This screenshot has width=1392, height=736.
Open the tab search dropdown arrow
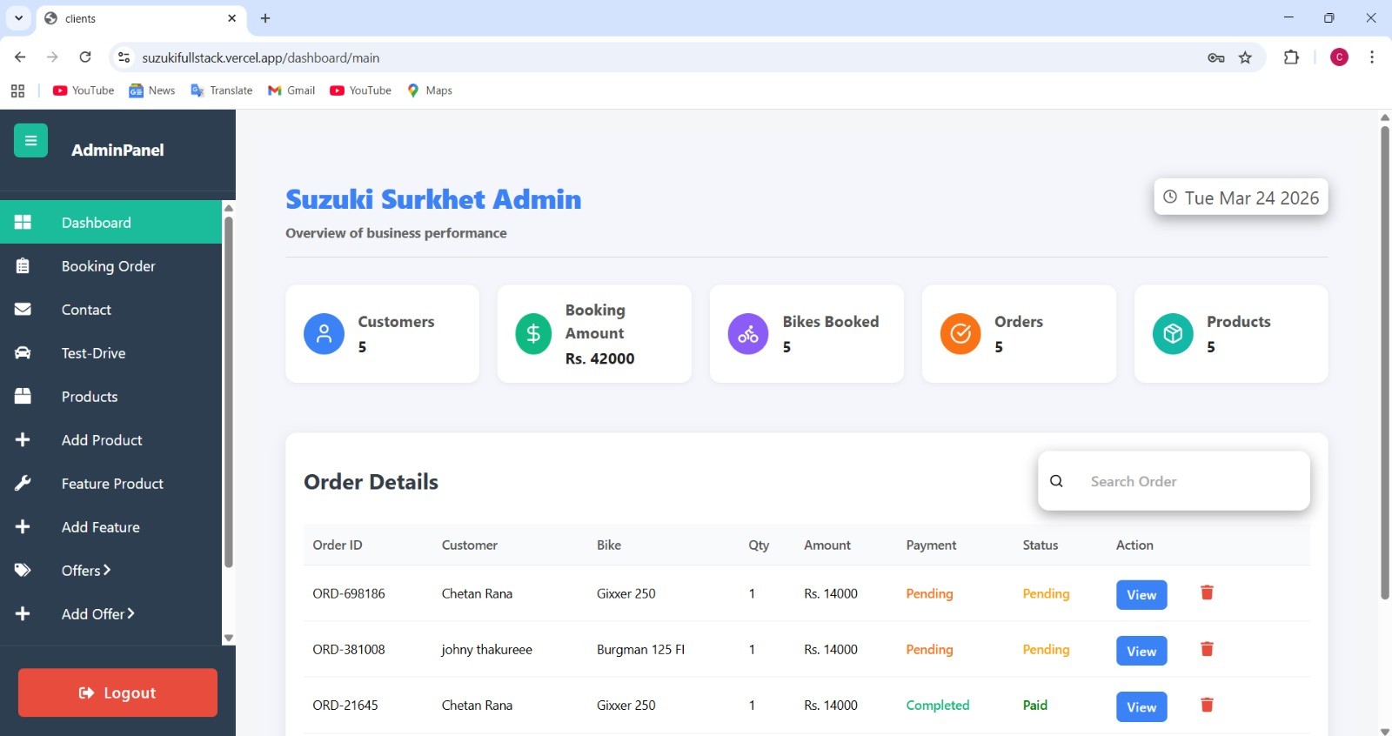18,18
